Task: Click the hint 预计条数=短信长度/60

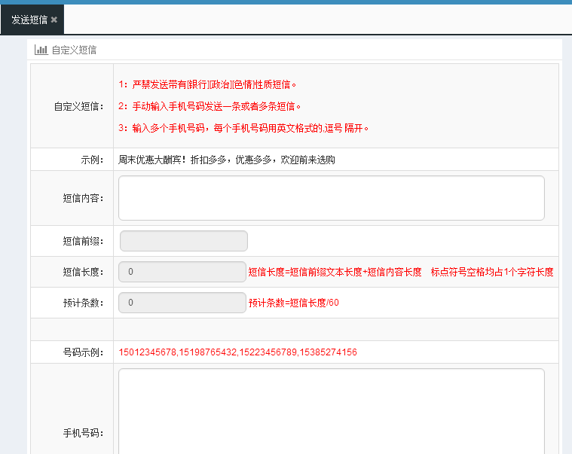Action: tap(294, 303)
